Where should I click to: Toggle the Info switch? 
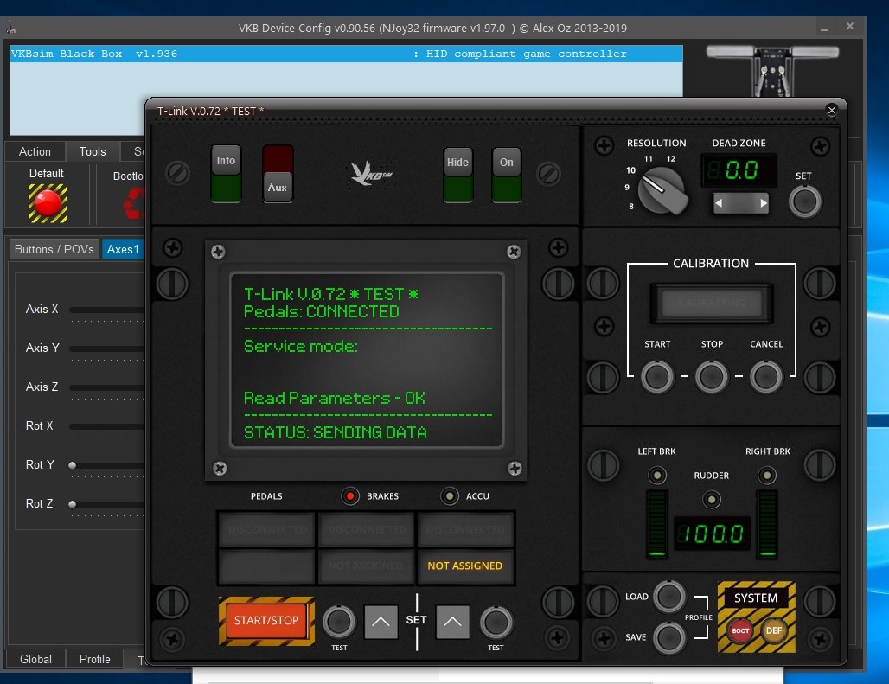226,174
